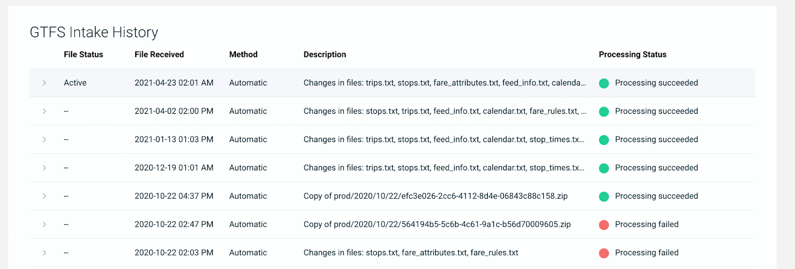
Task: Click the Method column header
Action: coord(243,55)
